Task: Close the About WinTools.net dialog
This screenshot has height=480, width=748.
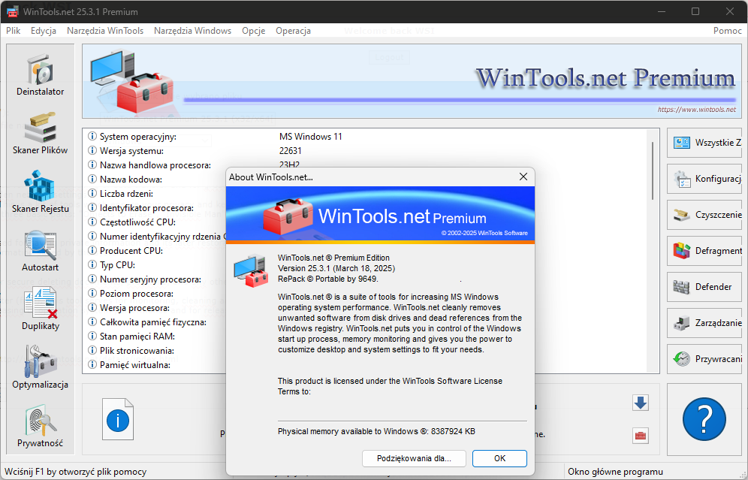Action: [523, 177]
